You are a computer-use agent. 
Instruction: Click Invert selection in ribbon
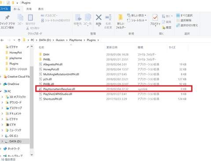click(187, 26)
